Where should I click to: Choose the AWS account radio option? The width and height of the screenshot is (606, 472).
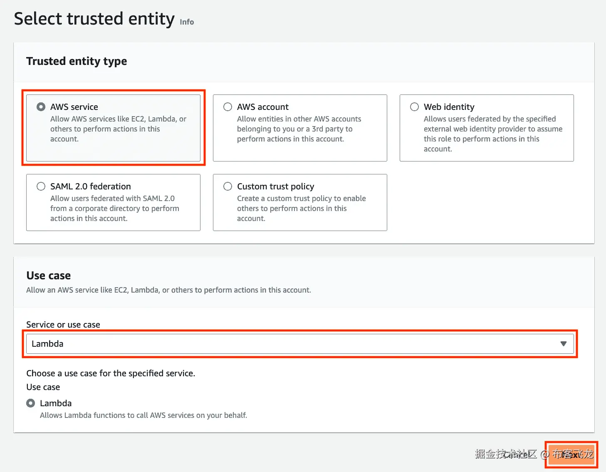click(228, 107)
